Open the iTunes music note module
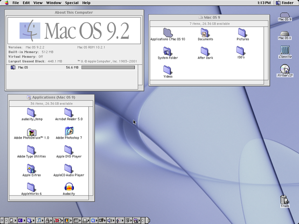The width and height of the screenshot is (299, 224). click(x=39, y=220)
